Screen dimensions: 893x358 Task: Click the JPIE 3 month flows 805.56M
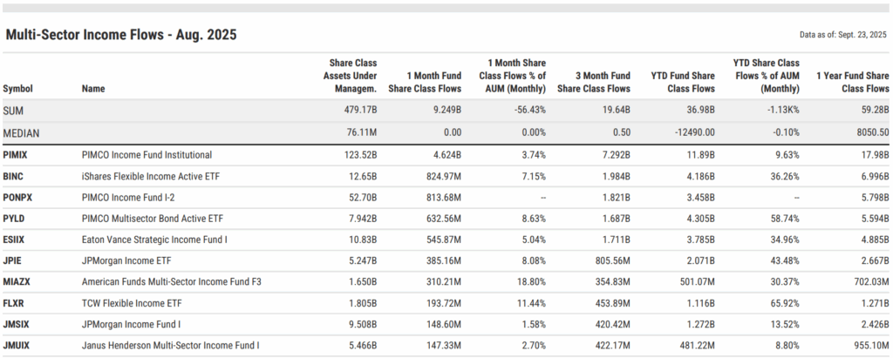(x=611, y=260)
